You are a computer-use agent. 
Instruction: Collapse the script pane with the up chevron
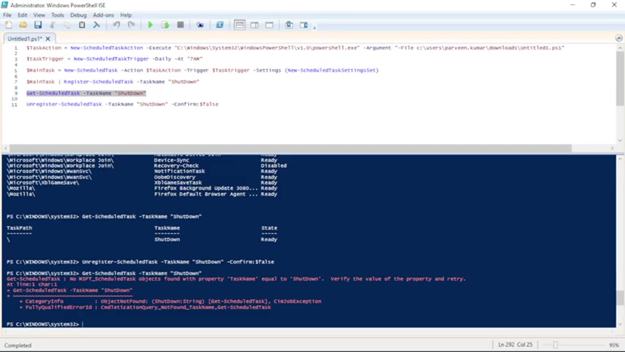619,38
